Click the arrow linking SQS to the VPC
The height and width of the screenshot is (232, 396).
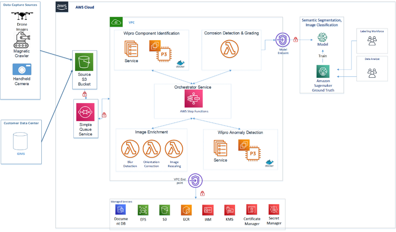coord(105,99)
